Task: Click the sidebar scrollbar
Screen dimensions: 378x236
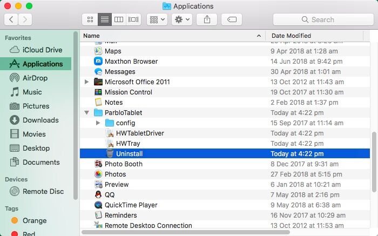Action: [x=76, y=116]
